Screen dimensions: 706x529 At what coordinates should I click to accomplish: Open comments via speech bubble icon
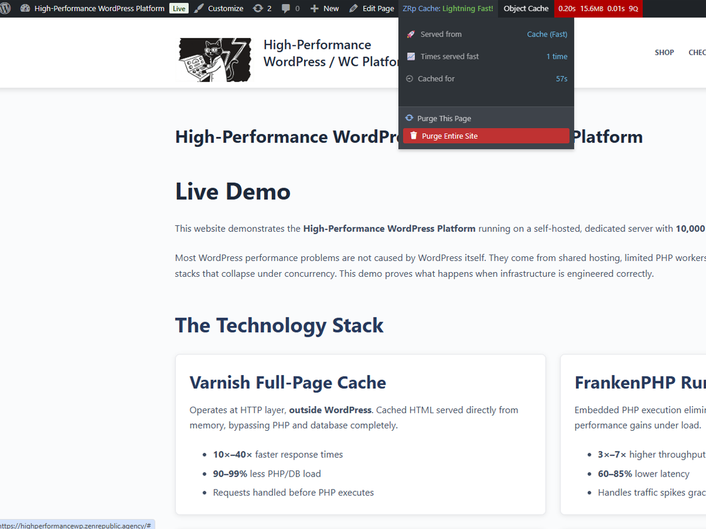pyautogui.click(x=286, y=8)
